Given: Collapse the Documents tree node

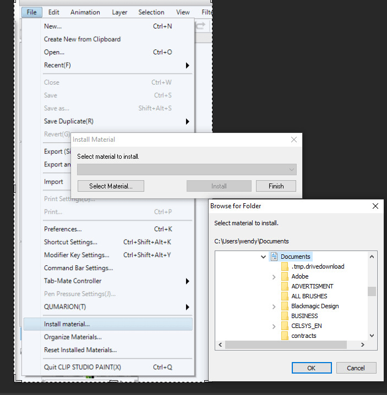Looking at the screenshot, I should [x=263, y=257].
